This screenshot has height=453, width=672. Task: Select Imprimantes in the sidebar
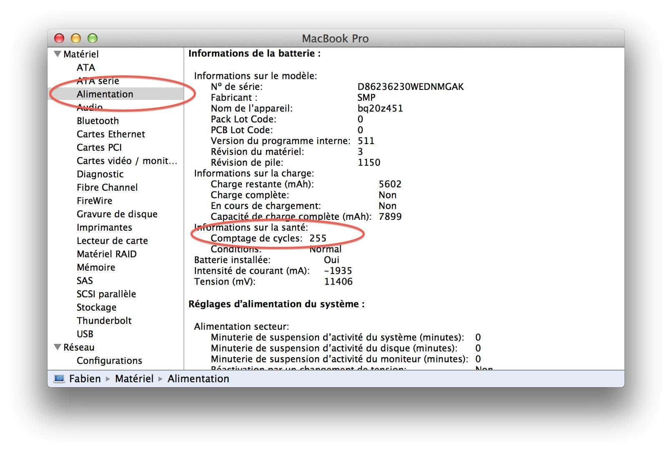[105, 227]
